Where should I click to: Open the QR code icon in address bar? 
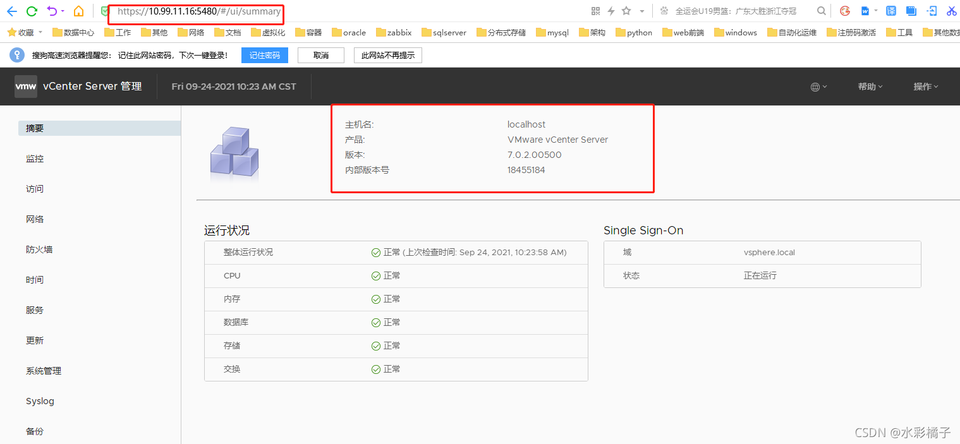pos(595,11)
